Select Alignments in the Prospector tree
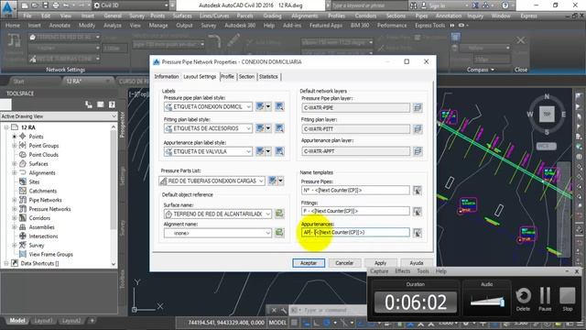This screenshot has height=330, width=586. tap(42, 173)
